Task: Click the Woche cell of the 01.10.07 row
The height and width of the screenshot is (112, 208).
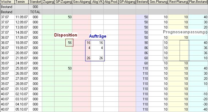Action: tap(7, 89)
